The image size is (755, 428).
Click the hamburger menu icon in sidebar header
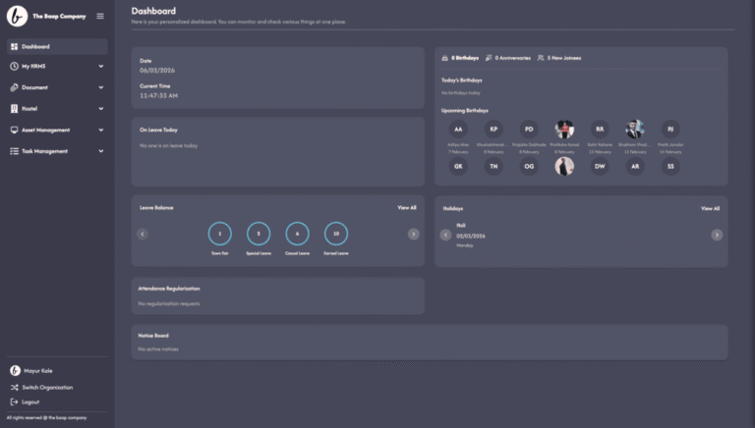pyautogui.click(x=99, y=16)
